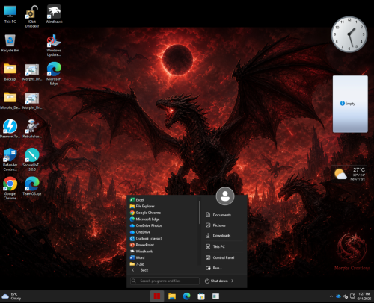
Task: Launch Word from the Start menu list
Action: tap(164, 257)
